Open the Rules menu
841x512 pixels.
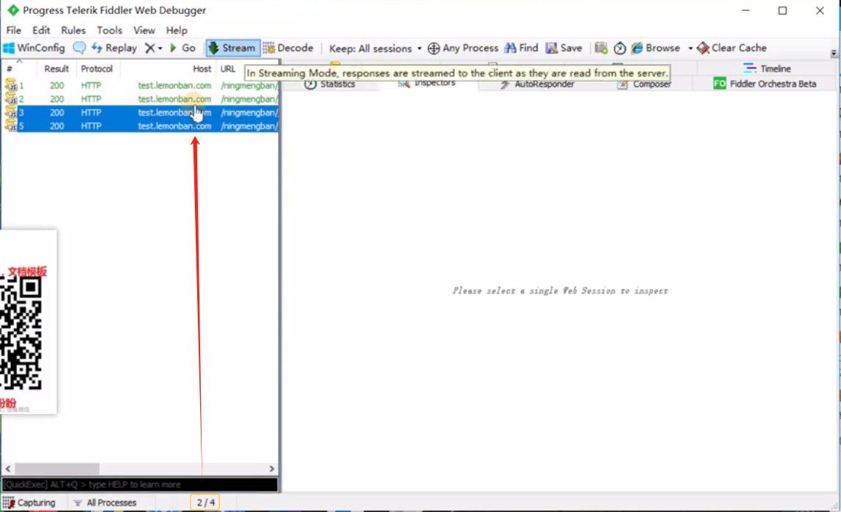click(74, 30)
